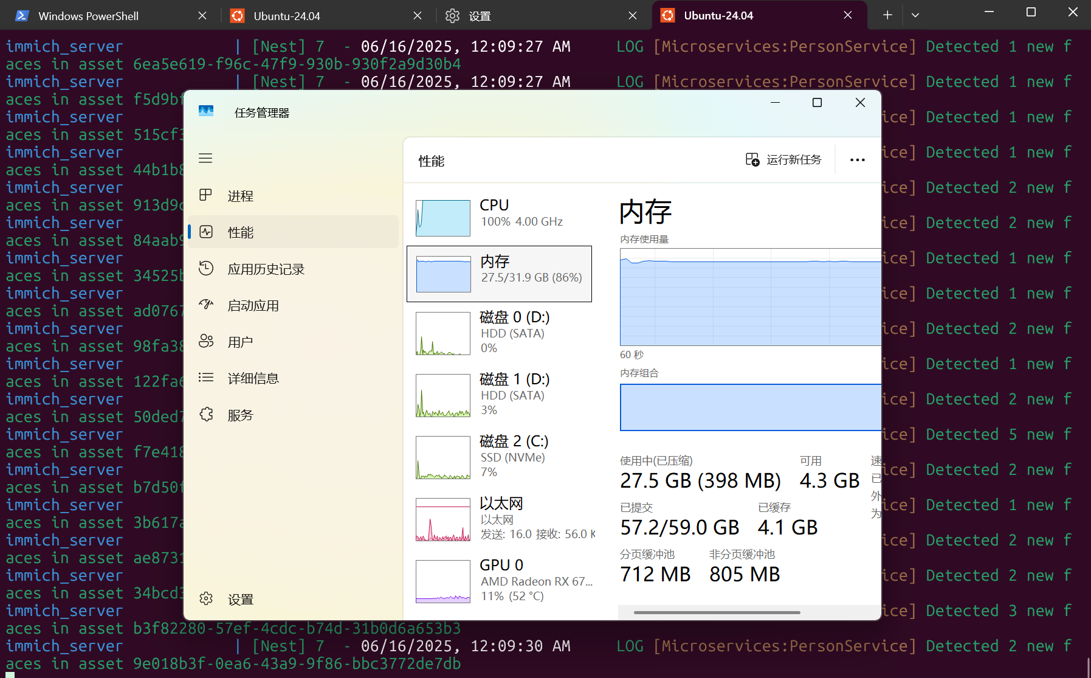Click the horizontal scrollbar in memory panel

pos(717,612)
